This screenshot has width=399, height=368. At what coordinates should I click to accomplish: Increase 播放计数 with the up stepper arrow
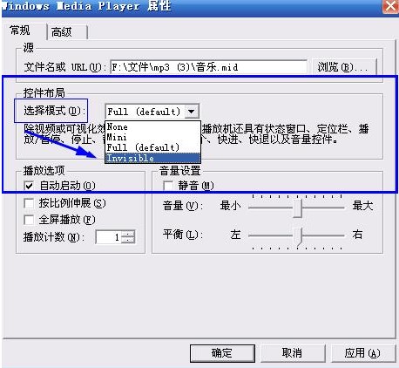click(128, 234)
